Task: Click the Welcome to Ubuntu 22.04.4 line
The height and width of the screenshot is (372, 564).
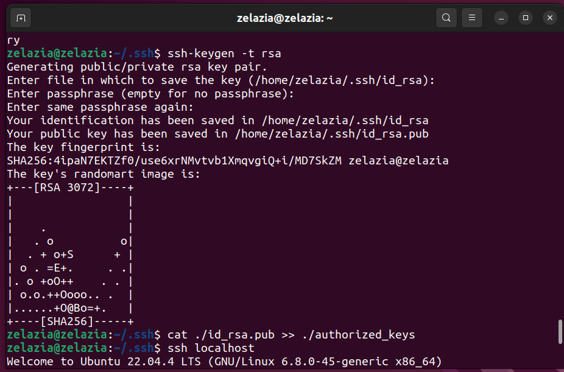Action: pos(224,362)
